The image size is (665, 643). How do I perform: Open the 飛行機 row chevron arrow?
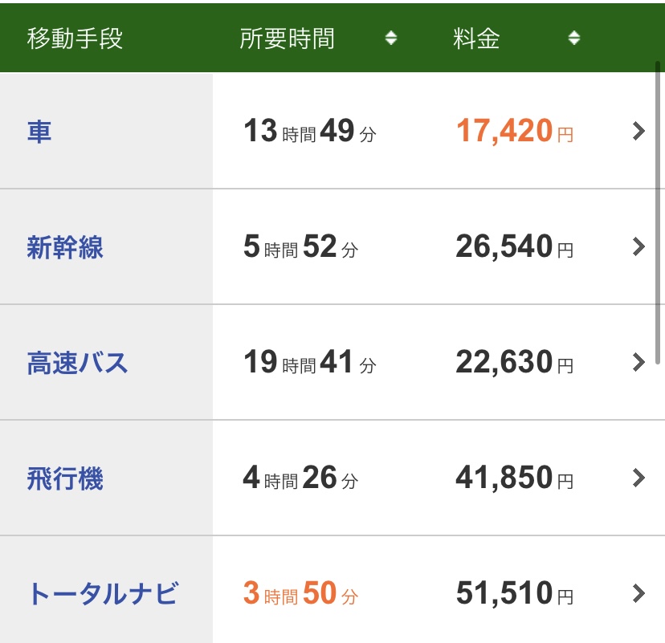(638, 478)
